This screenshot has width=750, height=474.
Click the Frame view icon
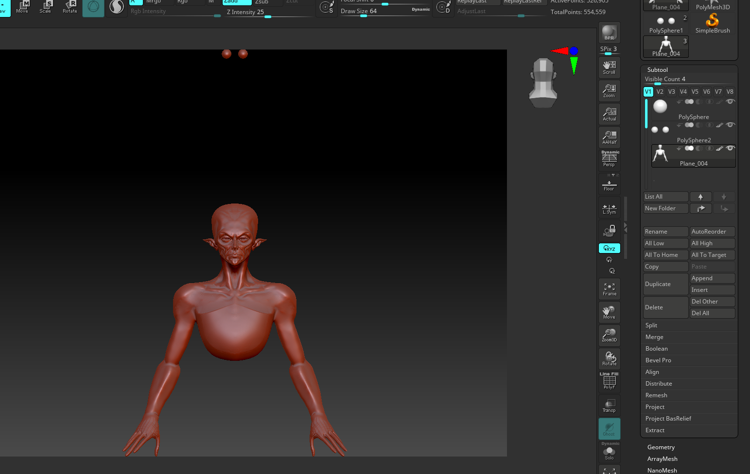pyautogui.click(x=609, y=289)
